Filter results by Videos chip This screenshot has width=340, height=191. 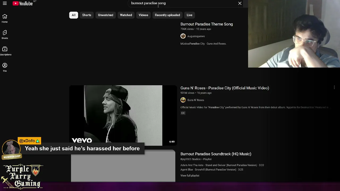(x=143, y=15)
